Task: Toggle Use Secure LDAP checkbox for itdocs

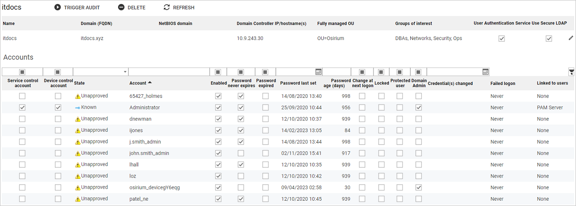Action: 549,39
